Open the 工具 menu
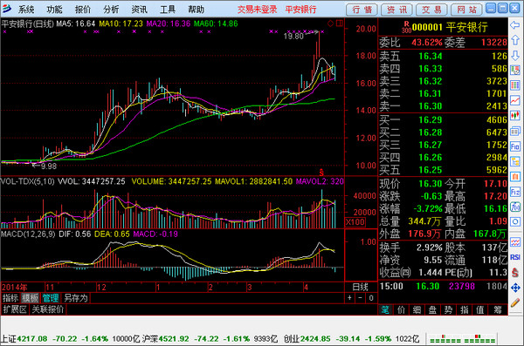524x346 pixels. pyautogui.click(x=168, y=10)
